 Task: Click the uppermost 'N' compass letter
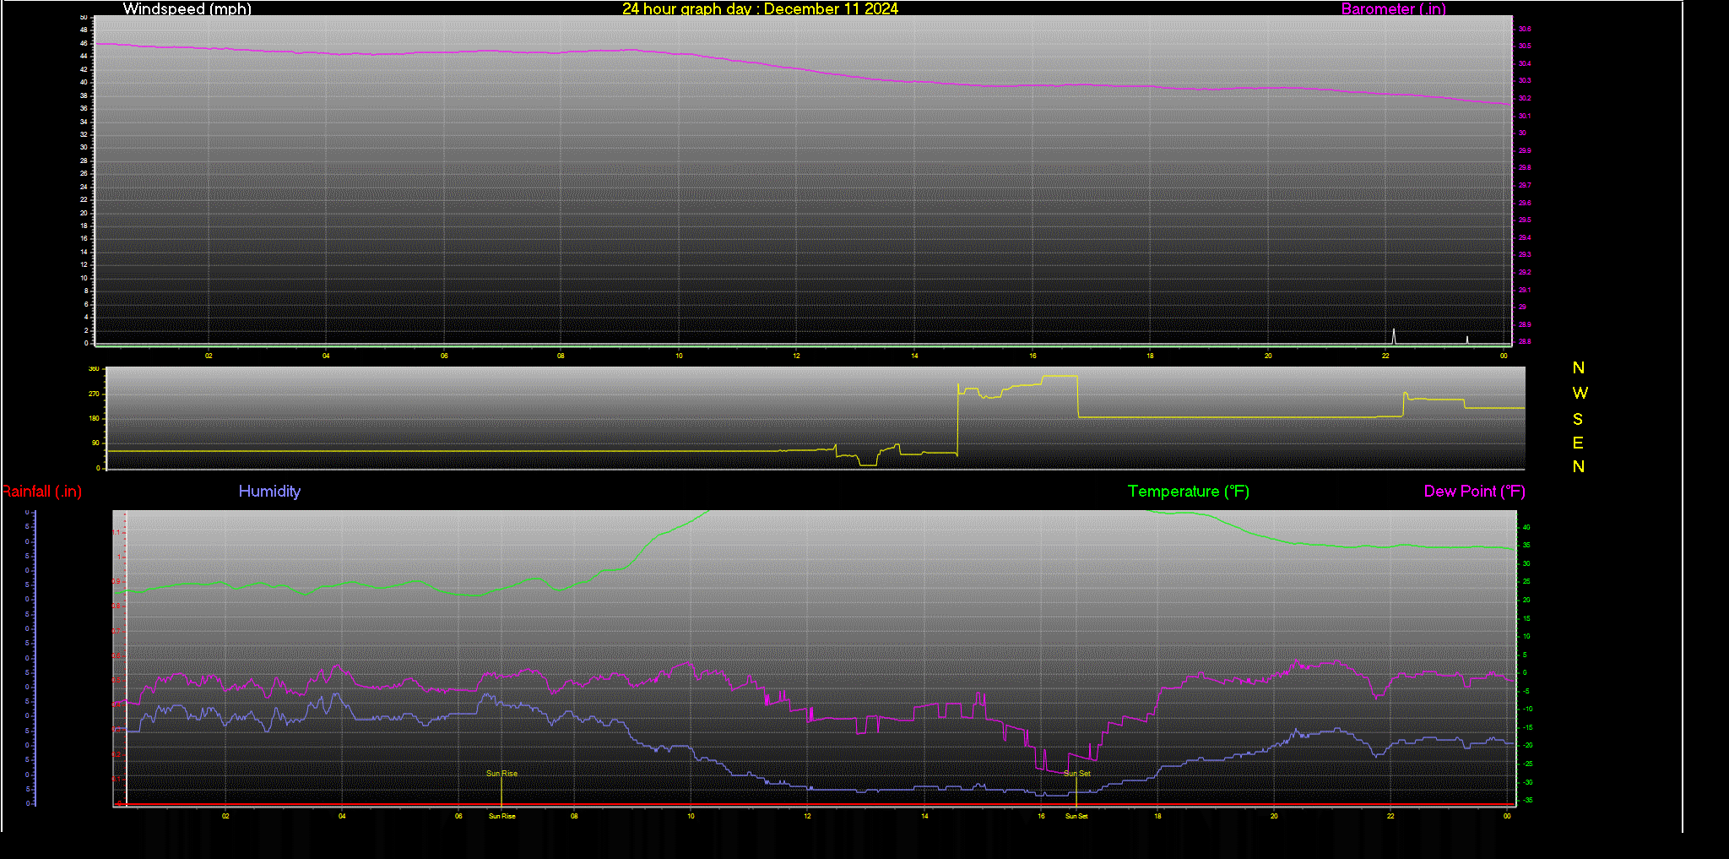click(1578, 367)
